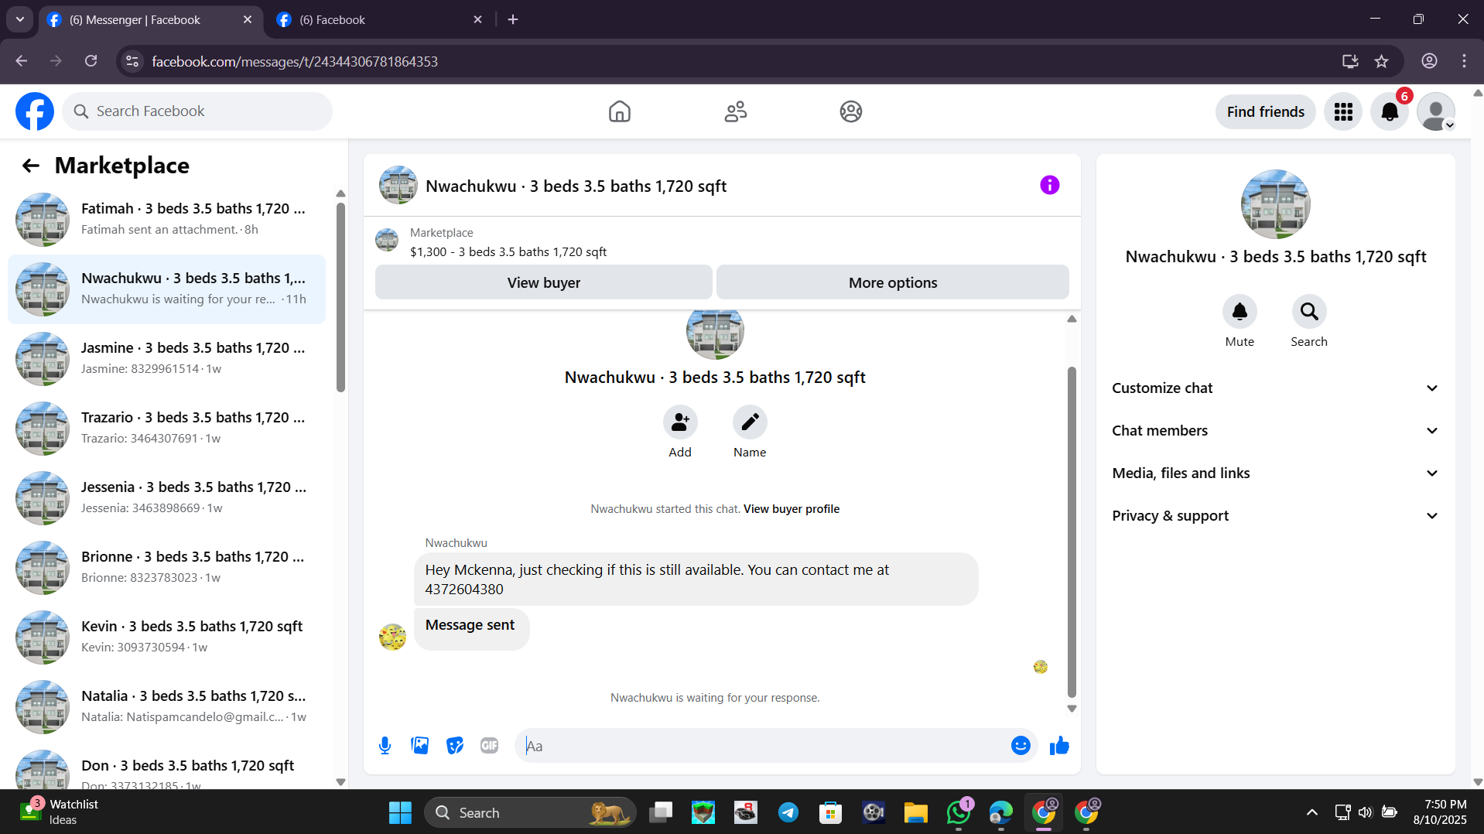Image resolution: width=1484 pixels, height=834 pixels.
Task: Click the large listing thumbnail in right panel
Action: 1275,204
